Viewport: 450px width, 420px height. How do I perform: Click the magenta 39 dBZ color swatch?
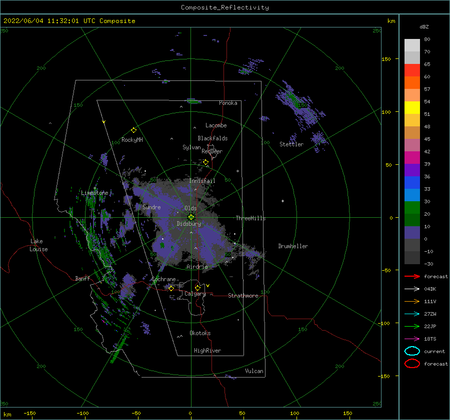(x=412, y=158)
